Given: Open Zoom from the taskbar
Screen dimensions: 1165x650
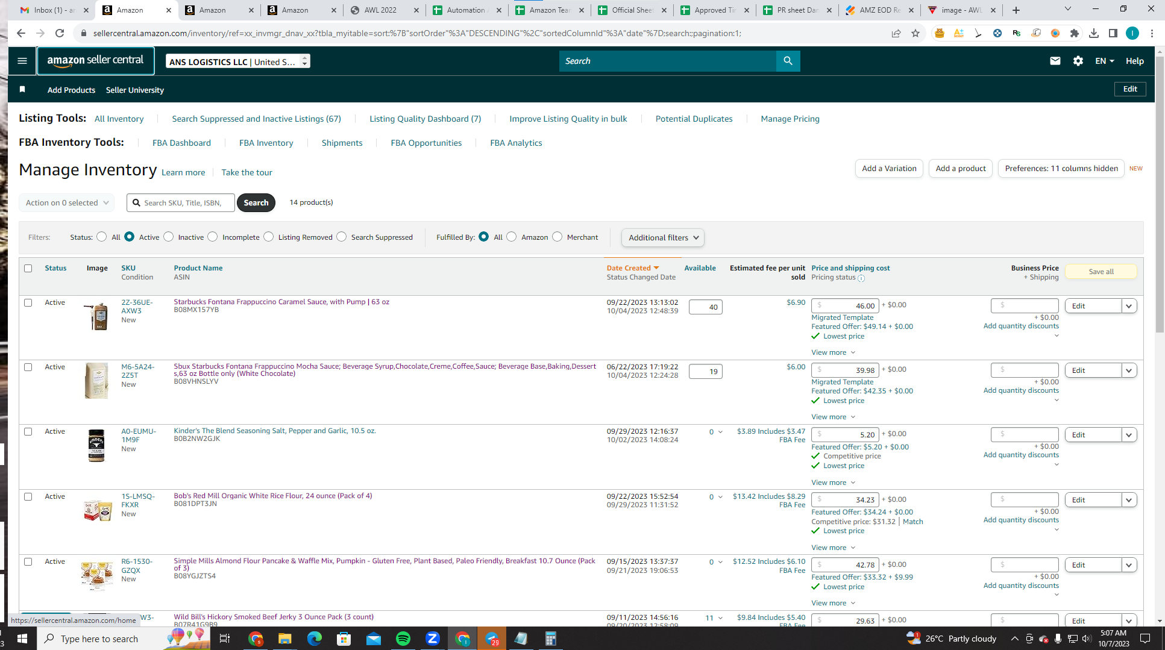Looking at the screenshot, I should coord(433,639).
